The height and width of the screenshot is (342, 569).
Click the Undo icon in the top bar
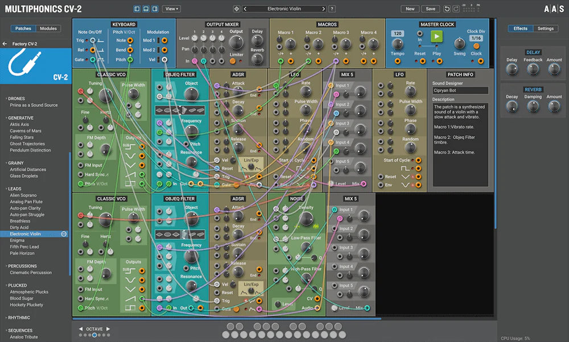447,9
